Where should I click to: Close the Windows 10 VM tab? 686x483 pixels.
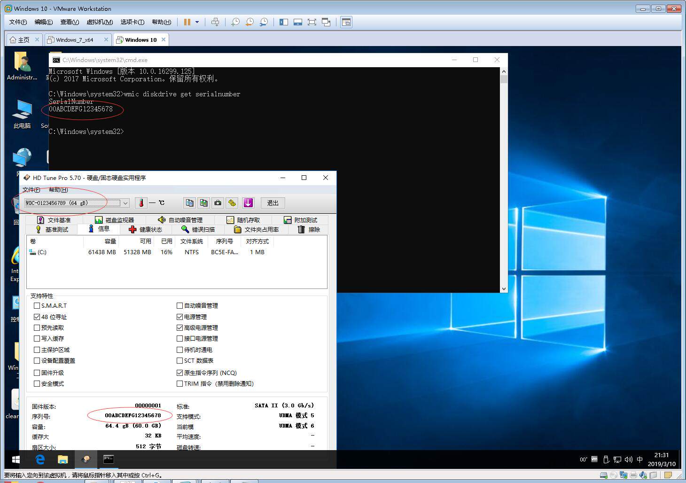click(x=164, y=39)
